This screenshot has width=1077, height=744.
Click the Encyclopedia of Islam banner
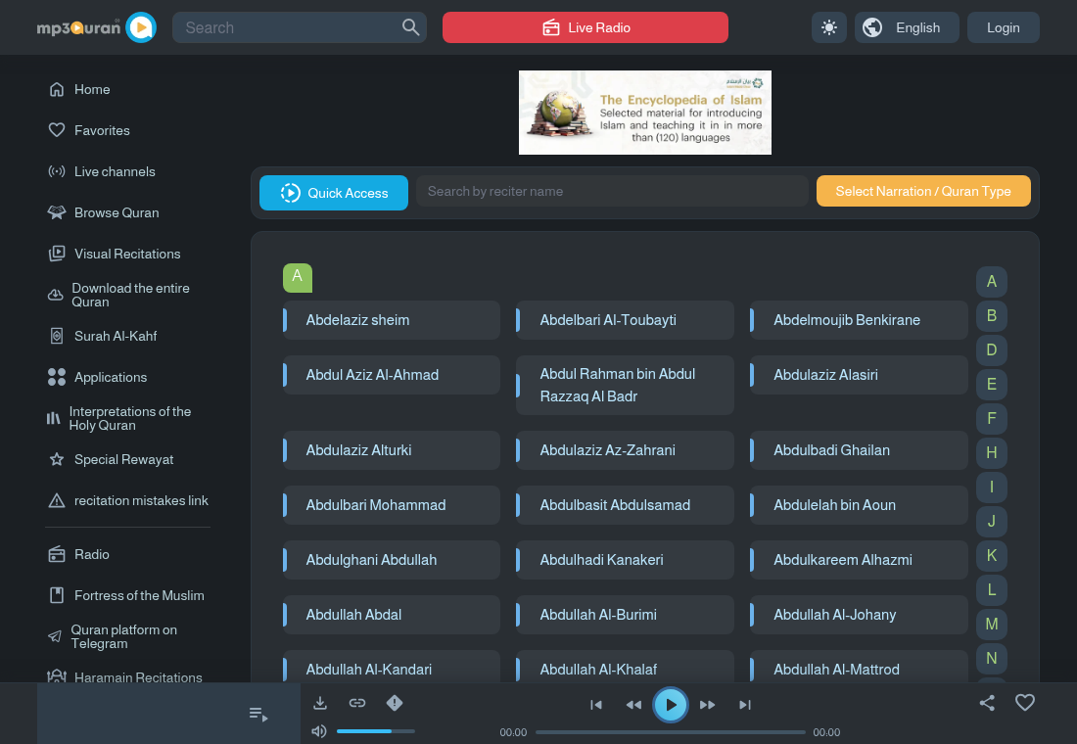[x=645, y=113]
